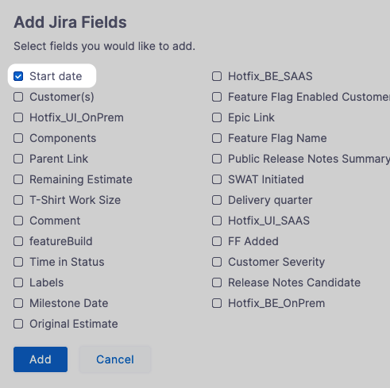
Task: Select the Labels field checkbox
Action: [18, 282]
